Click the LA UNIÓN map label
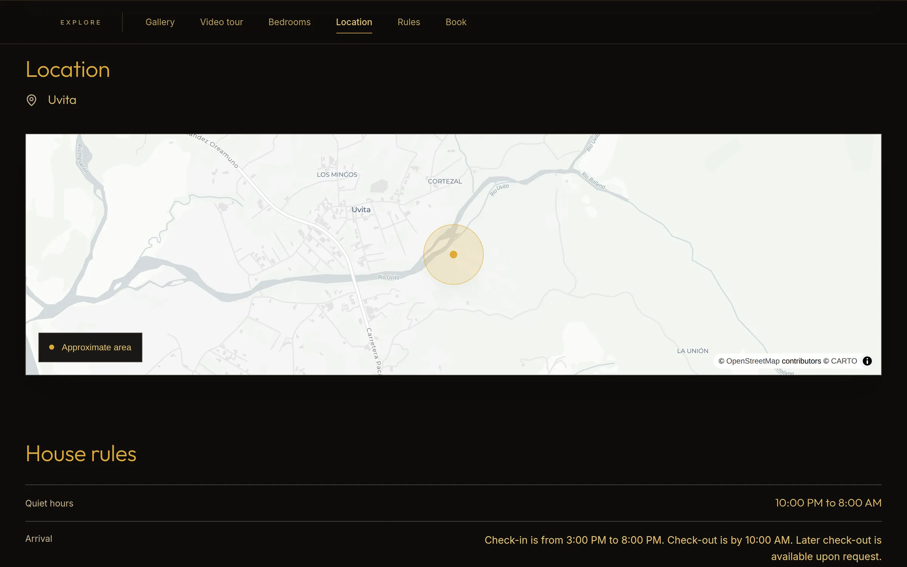907x567 pixels. (693, 351)
